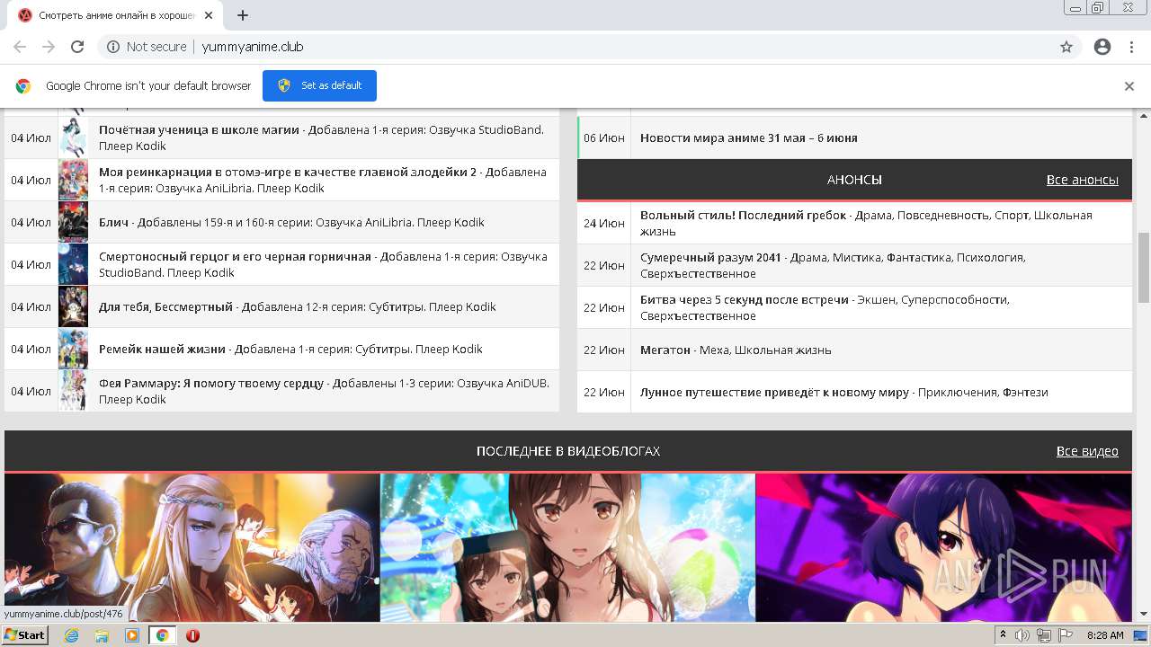Open Фея Раммару: Я помогу твоему сердцу
This screenshot has height=647, width=1151.
[211, 383]
